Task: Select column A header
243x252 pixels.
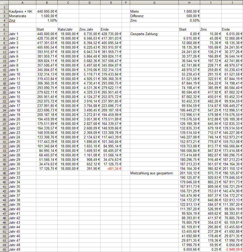Action: (x=22, y=3)
